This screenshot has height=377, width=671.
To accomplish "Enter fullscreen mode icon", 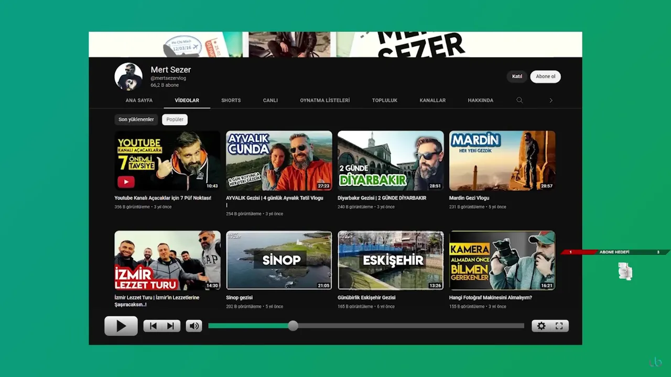I will click(x=559, y=326).
